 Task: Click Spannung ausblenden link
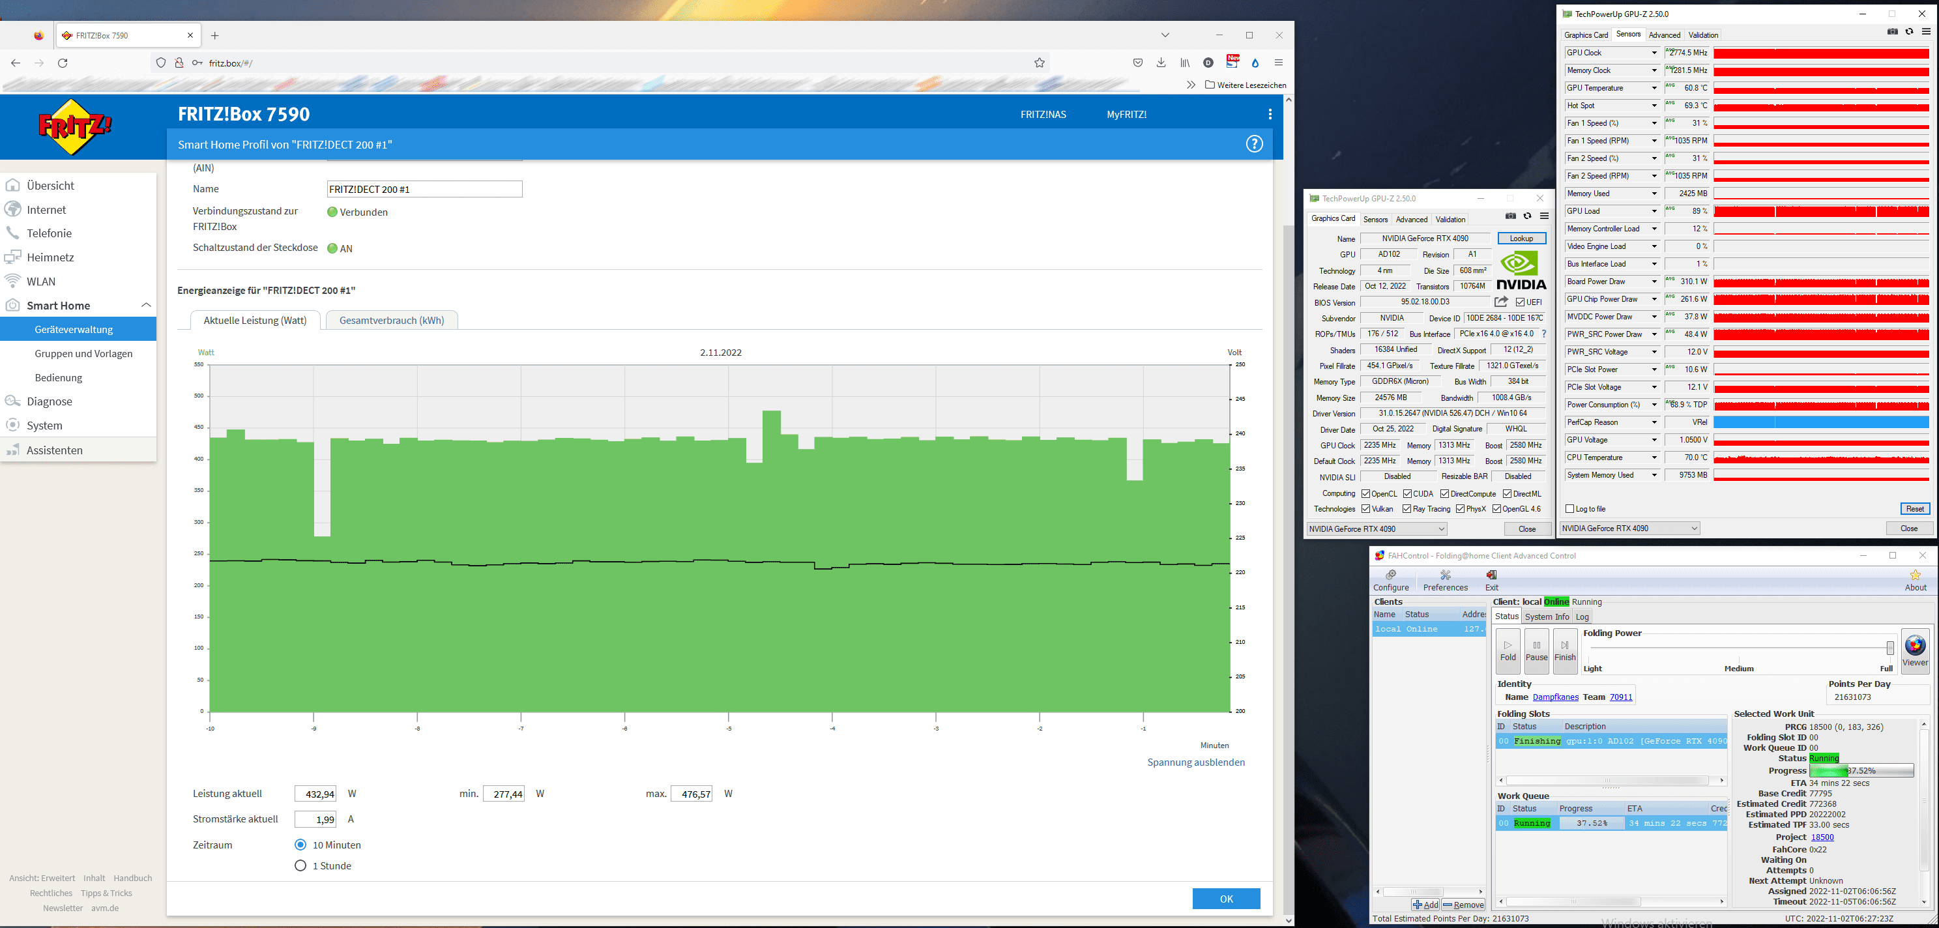click(1195, 762)
